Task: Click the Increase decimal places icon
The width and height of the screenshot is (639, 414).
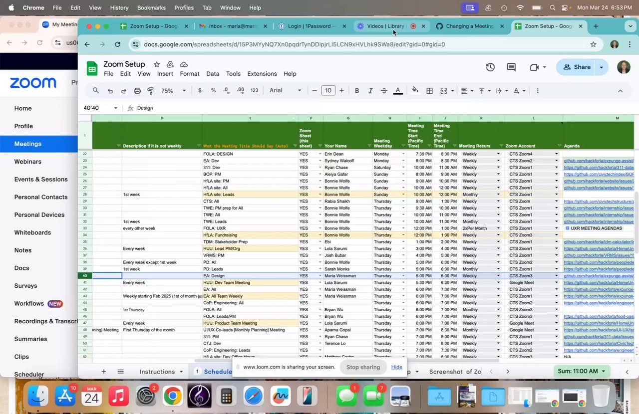Action: [x=241, y=91]
